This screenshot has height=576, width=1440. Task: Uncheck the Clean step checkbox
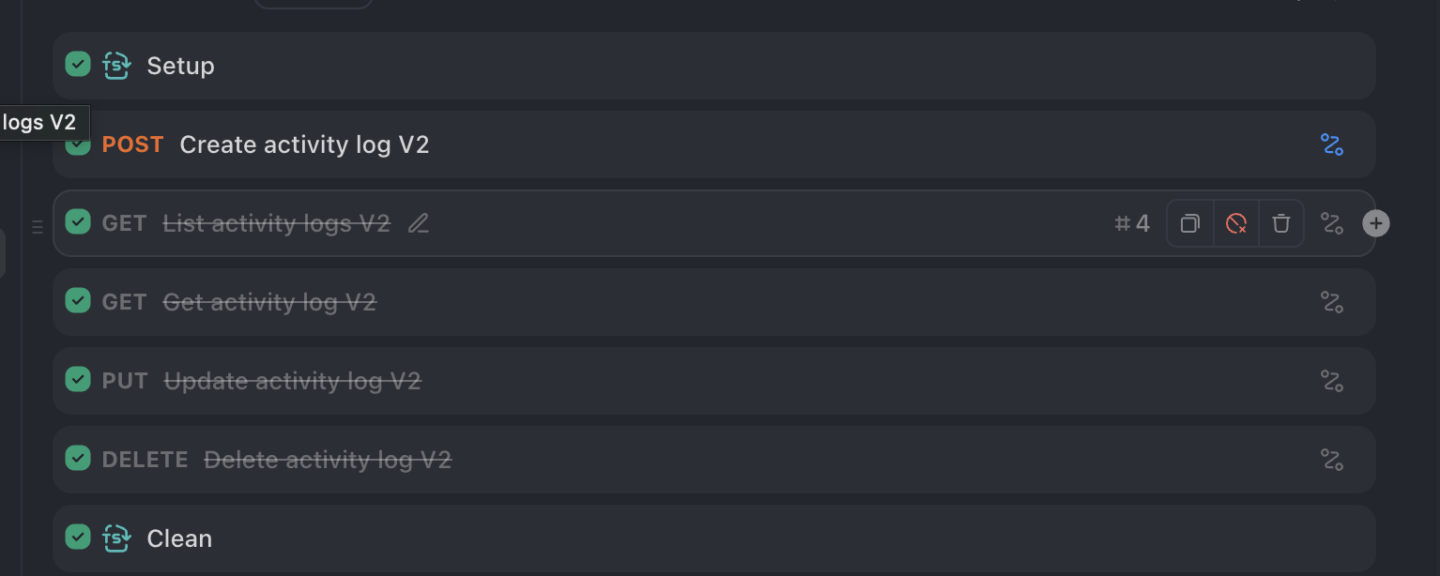pos(78,538)
